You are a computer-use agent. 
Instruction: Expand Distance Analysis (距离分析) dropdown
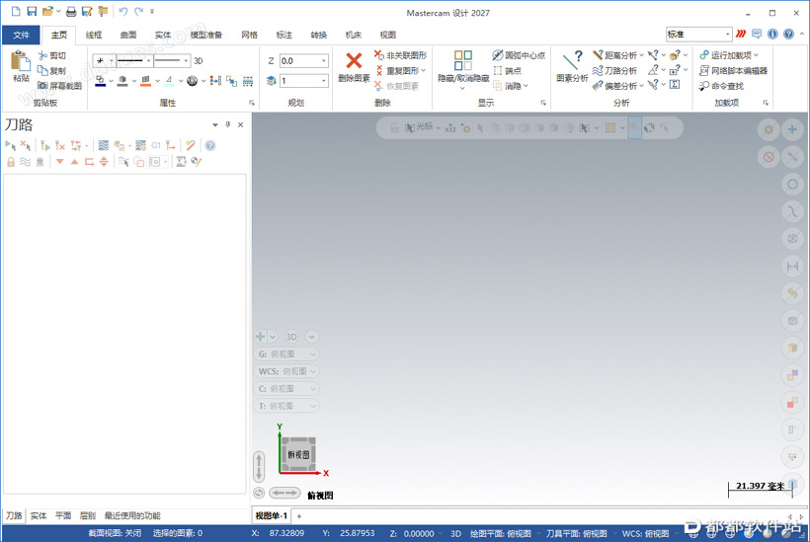(x=642, y=55)
